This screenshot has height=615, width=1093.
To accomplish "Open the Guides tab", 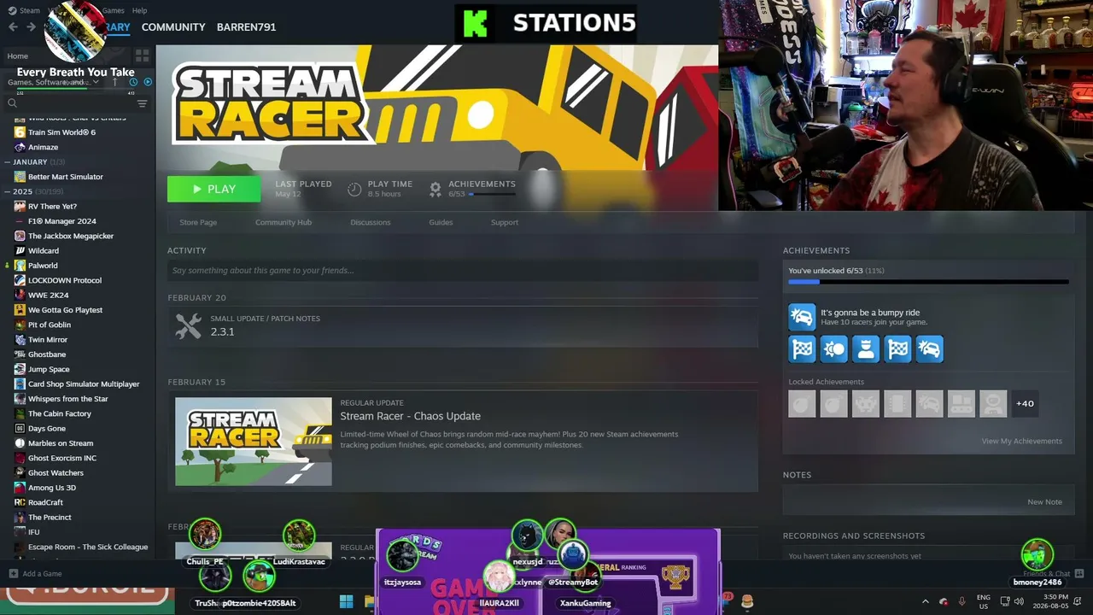I will [x=441, y=222].
